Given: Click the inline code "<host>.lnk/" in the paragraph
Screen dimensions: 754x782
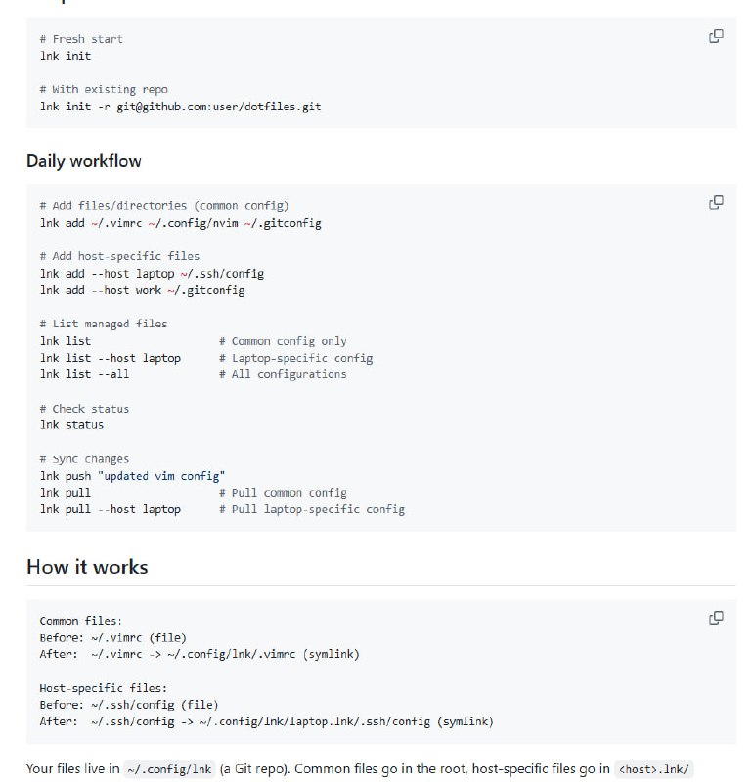Looking at the screenshot, I should [654, 770].
